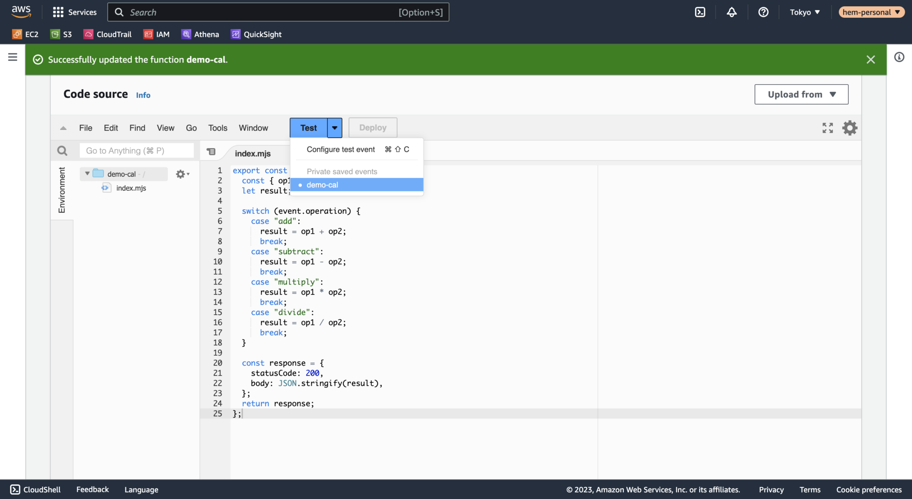The width and height of the screenshot is (912, 499).
Task: Open the environment folder gear dropdown
Action: pos(183,174)
